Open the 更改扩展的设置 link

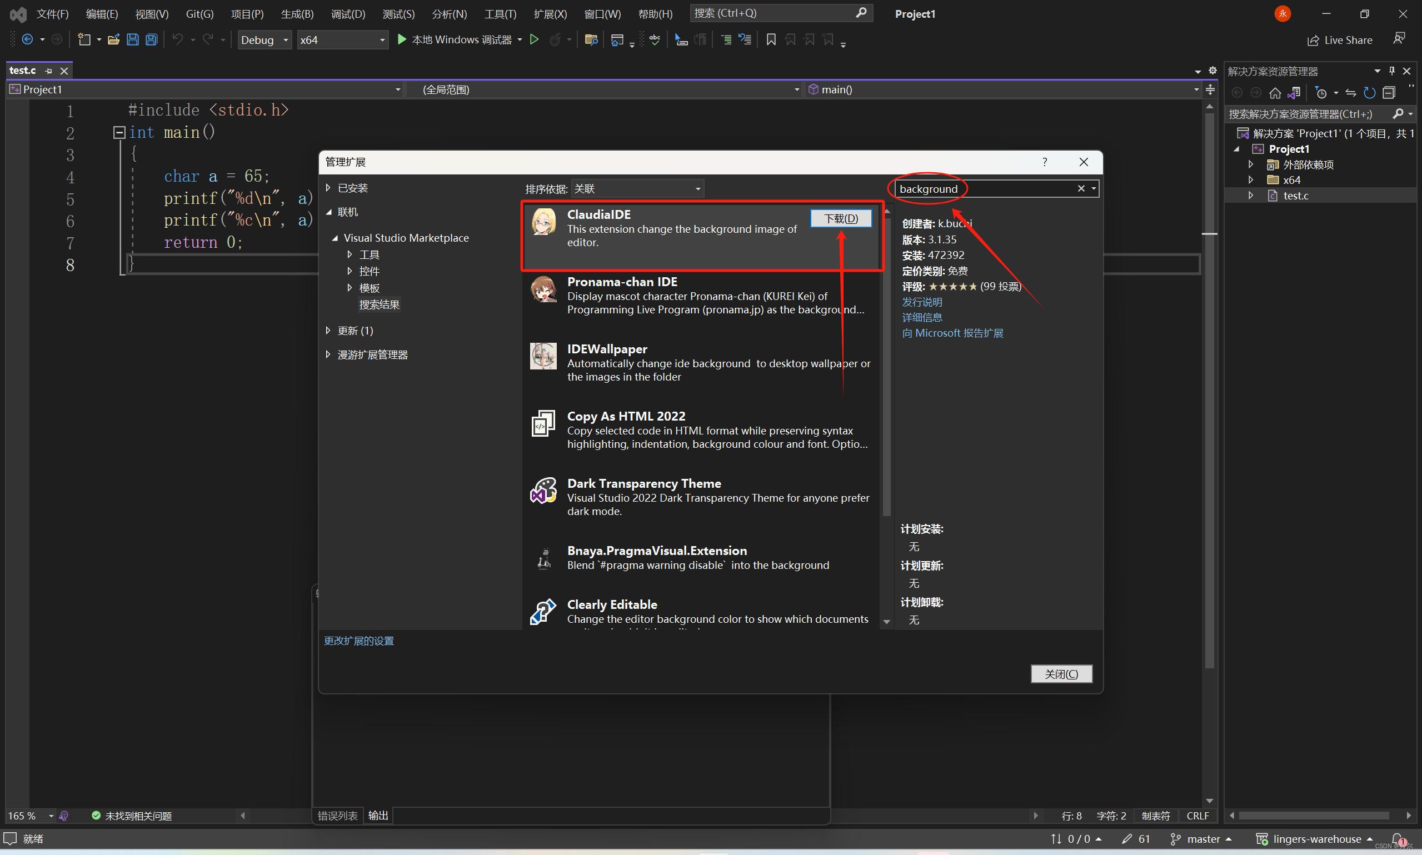[358, 640]
